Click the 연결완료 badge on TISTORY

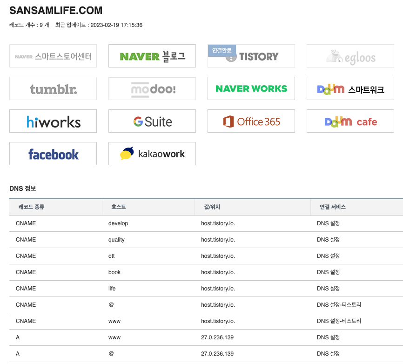click(222, 50)
